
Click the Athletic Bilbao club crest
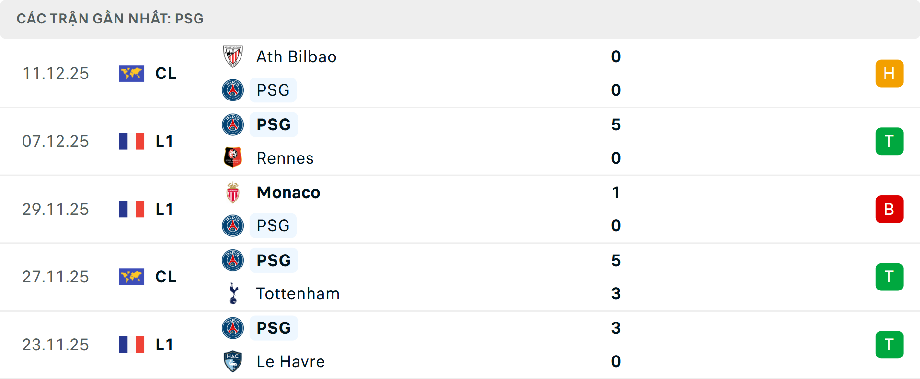point(233,56)
